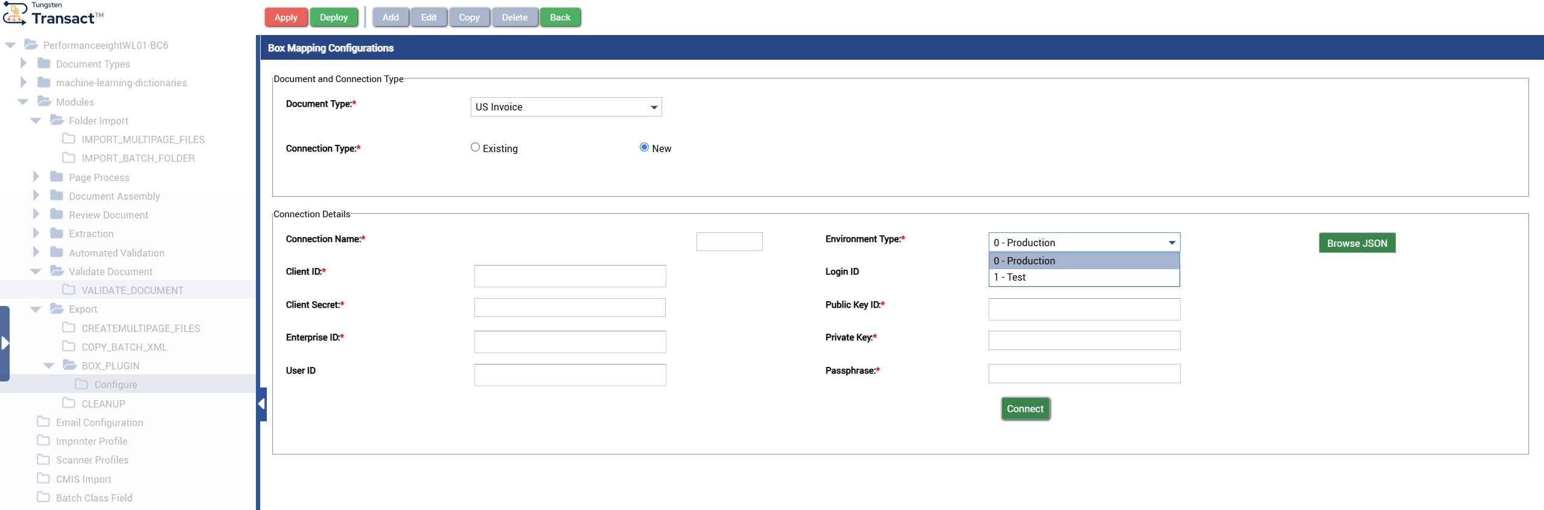Image resolution: width=1544 pixels, height=510 pixels.
Task: Select the Existing connection type radio
Action: 475,147
